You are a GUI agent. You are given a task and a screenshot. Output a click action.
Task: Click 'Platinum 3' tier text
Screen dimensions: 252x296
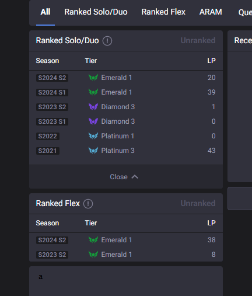click(118, 151)
